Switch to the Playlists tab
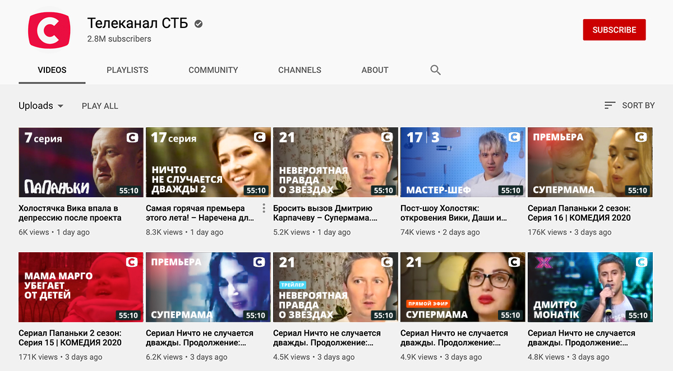Image resolution: width=673 pixels, height=371 pixels. pos(127,70)
